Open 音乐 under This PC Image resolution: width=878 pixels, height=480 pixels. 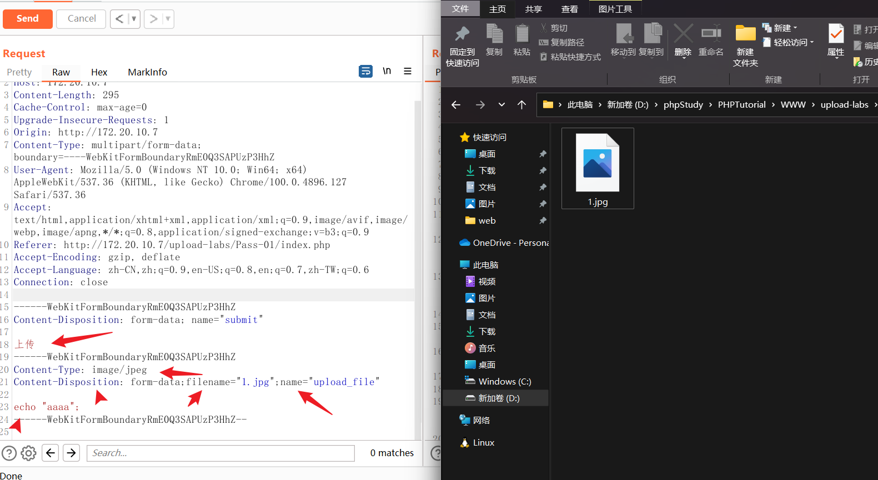coord(480,348)
